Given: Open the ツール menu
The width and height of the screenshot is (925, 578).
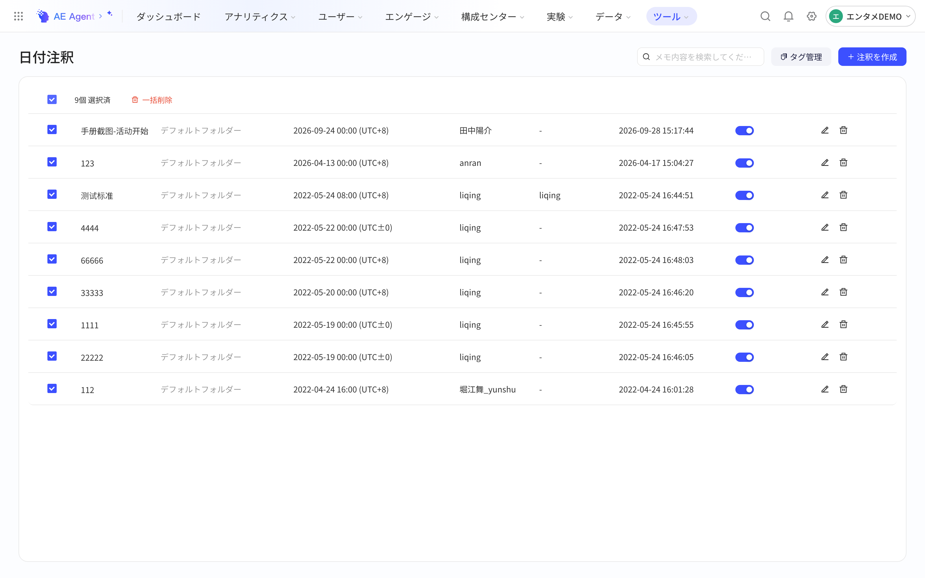Looking at the screenshot, I should pyautogui.click(x=671, y=16).
